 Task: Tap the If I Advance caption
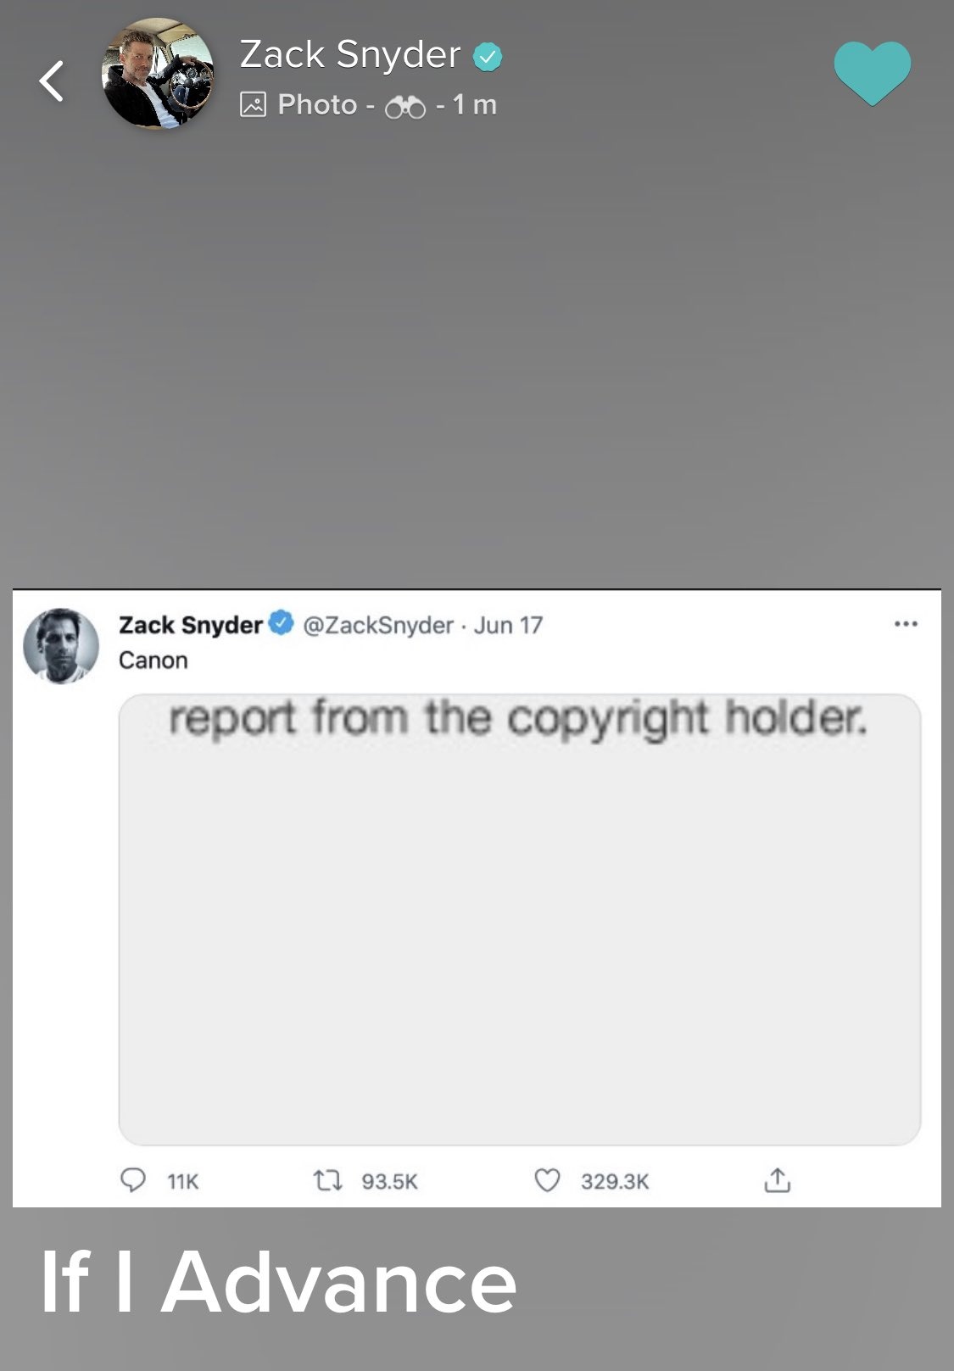pyautogui.click(x=278, y=1283)
